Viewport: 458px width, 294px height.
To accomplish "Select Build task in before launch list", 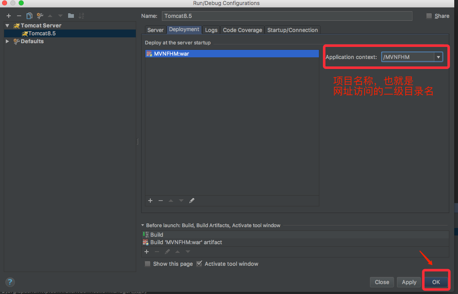I will [295, 235].
